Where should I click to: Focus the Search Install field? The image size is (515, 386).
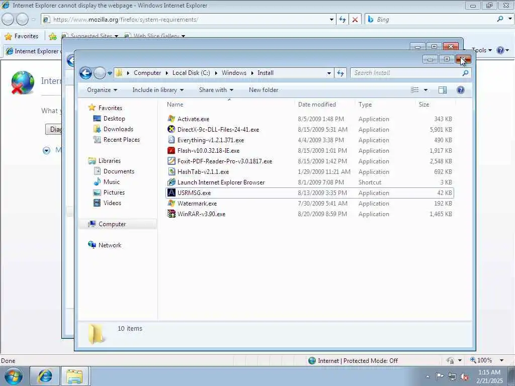coord(406,73)
